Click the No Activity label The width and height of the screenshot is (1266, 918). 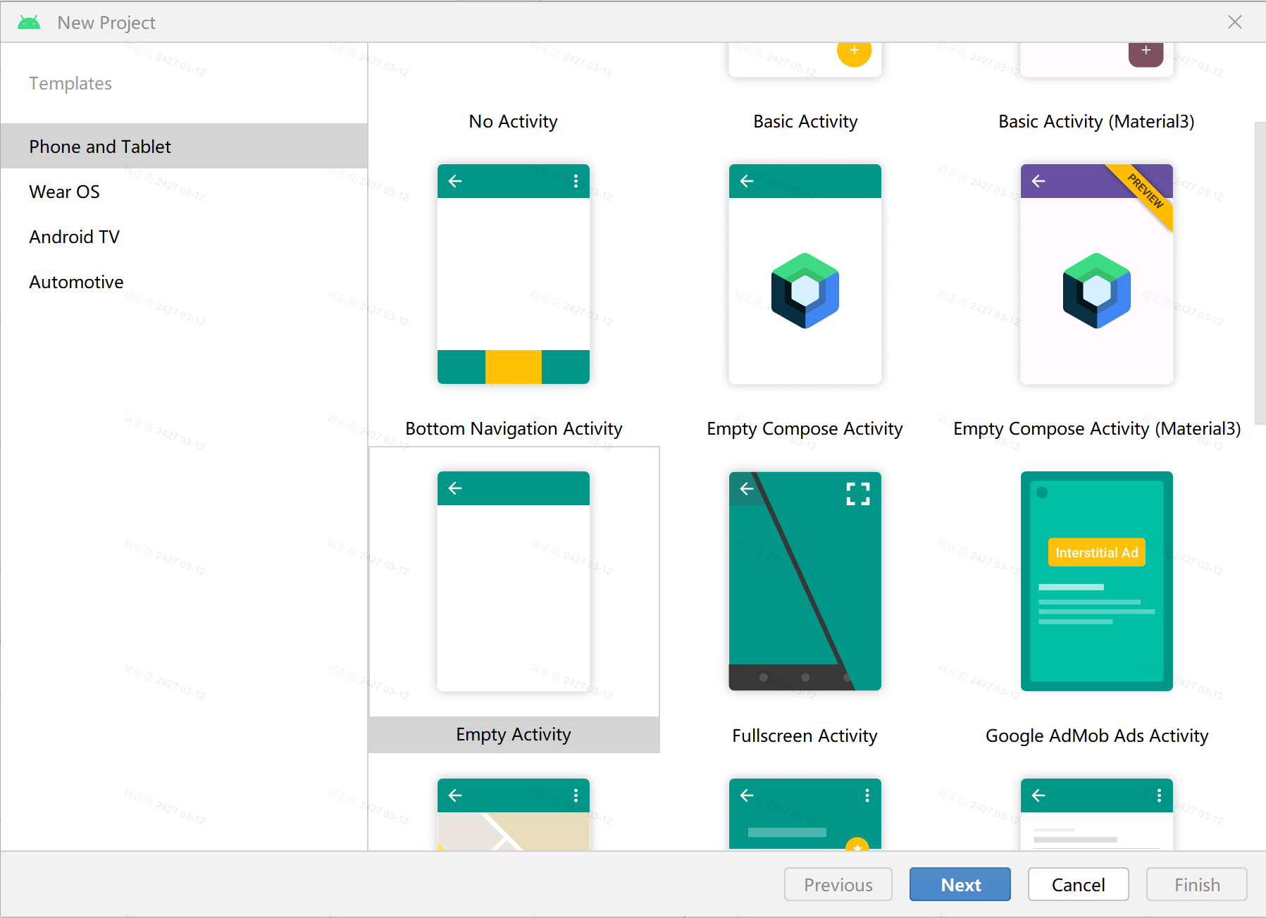pos(513,121)
